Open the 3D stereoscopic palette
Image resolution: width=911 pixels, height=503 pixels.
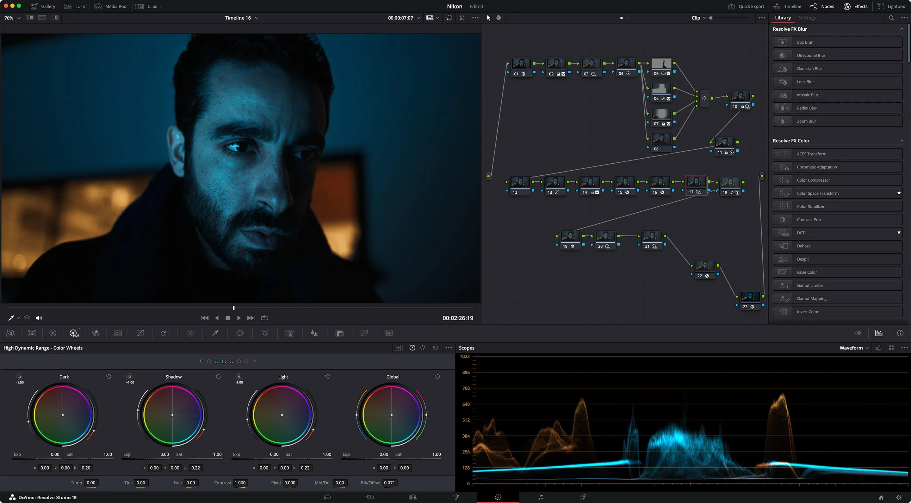389,333
